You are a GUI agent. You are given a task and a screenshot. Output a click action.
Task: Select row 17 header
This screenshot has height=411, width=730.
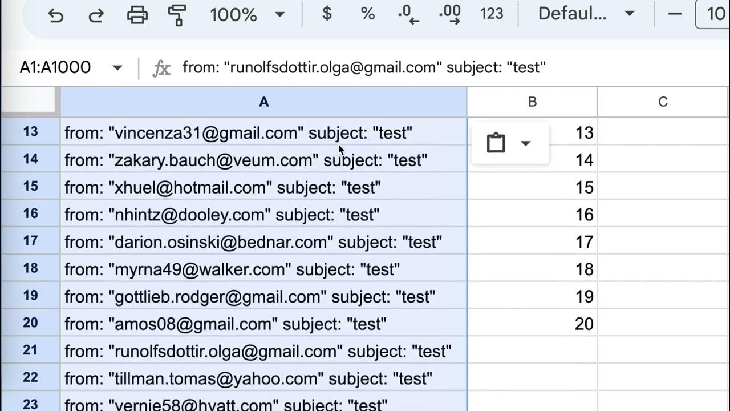(30, 241)
